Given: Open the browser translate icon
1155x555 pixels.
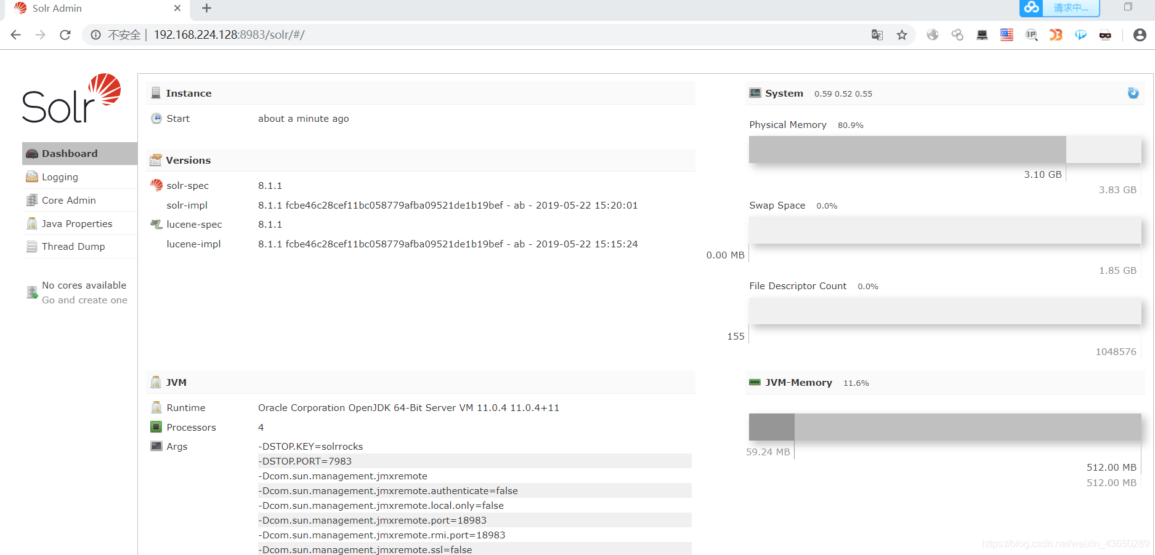Looking at the screenshot, I should (x=877, y=35).
